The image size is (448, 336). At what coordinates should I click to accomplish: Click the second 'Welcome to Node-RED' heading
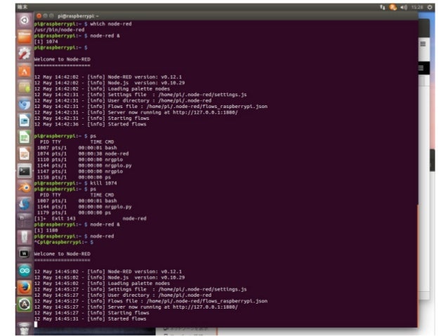[x=62, y=254]
